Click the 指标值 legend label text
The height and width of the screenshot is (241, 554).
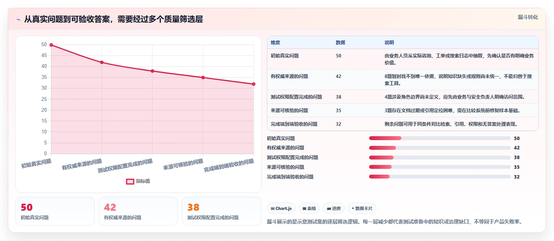click(x=143, y=181)
